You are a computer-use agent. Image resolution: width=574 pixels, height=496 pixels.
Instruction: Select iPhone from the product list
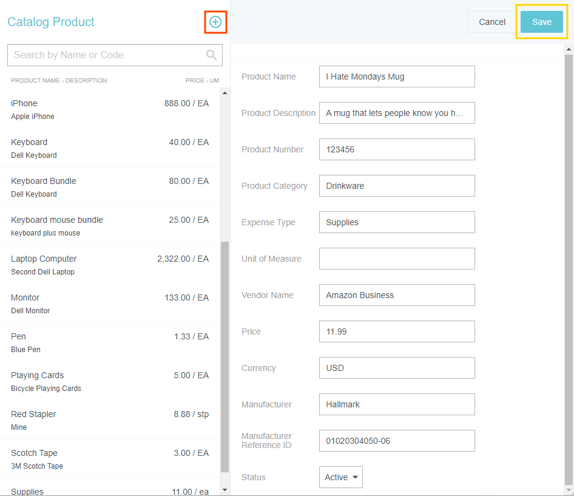pyautogui.click(x=109, y=109)
